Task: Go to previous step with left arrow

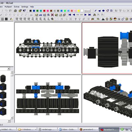Action: (74, 15)
